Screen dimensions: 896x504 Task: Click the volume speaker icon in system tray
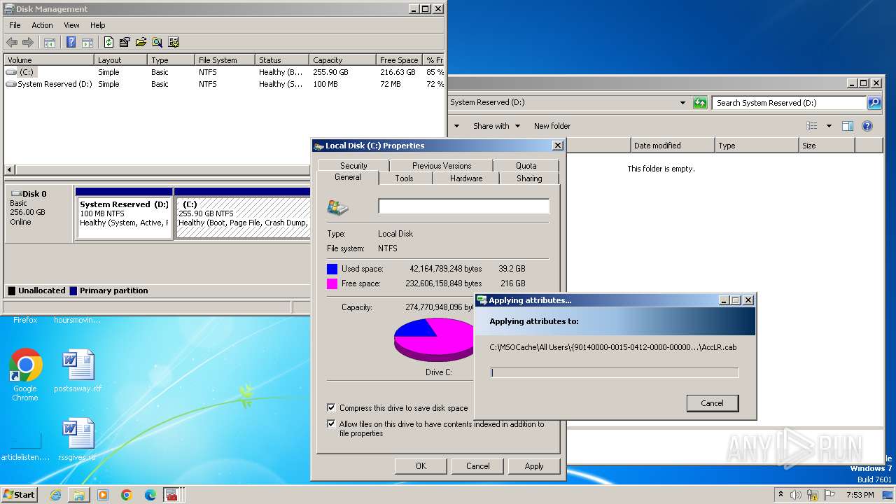pyautogui.click(x=796, y=495)
